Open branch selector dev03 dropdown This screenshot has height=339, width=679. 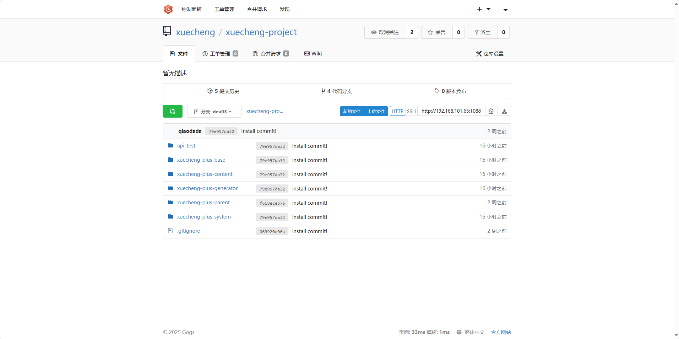(x=214, y=111)
